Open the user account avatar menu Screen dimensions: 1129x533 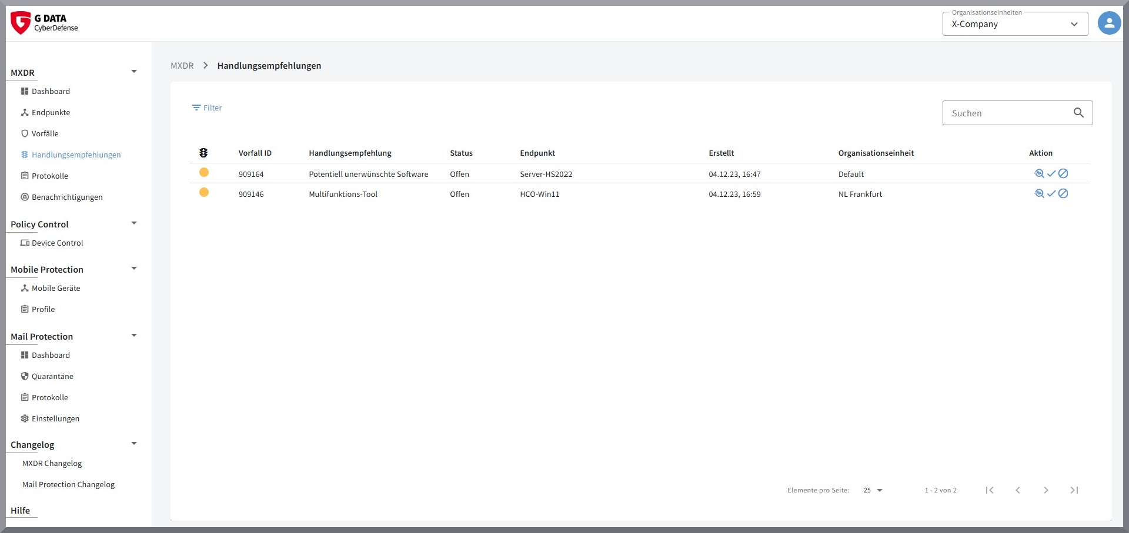click(x=1109, y=24)
